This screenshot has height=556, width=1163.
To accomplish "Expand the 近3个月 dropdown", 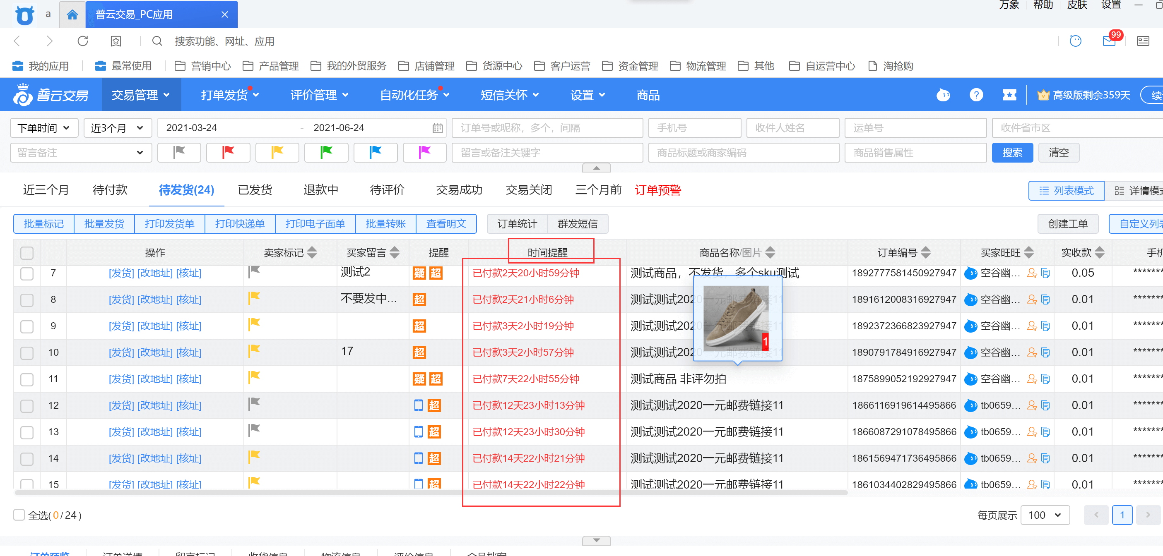I will point(117,128).
